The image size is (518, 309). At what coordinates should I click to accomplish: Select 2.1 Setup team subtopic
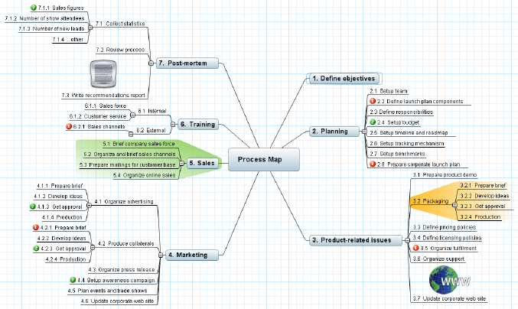click(389, 91)
